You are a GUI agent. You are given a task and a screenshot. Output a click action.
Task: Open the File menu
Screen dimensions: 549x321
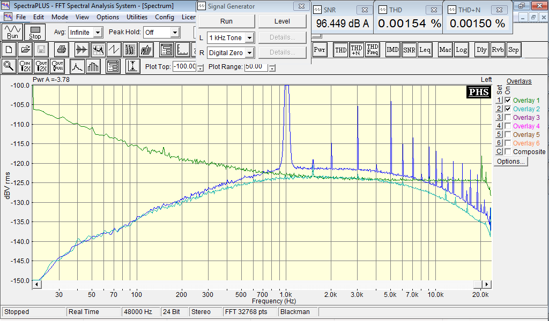pyautogui.click(x=21, y=17)
